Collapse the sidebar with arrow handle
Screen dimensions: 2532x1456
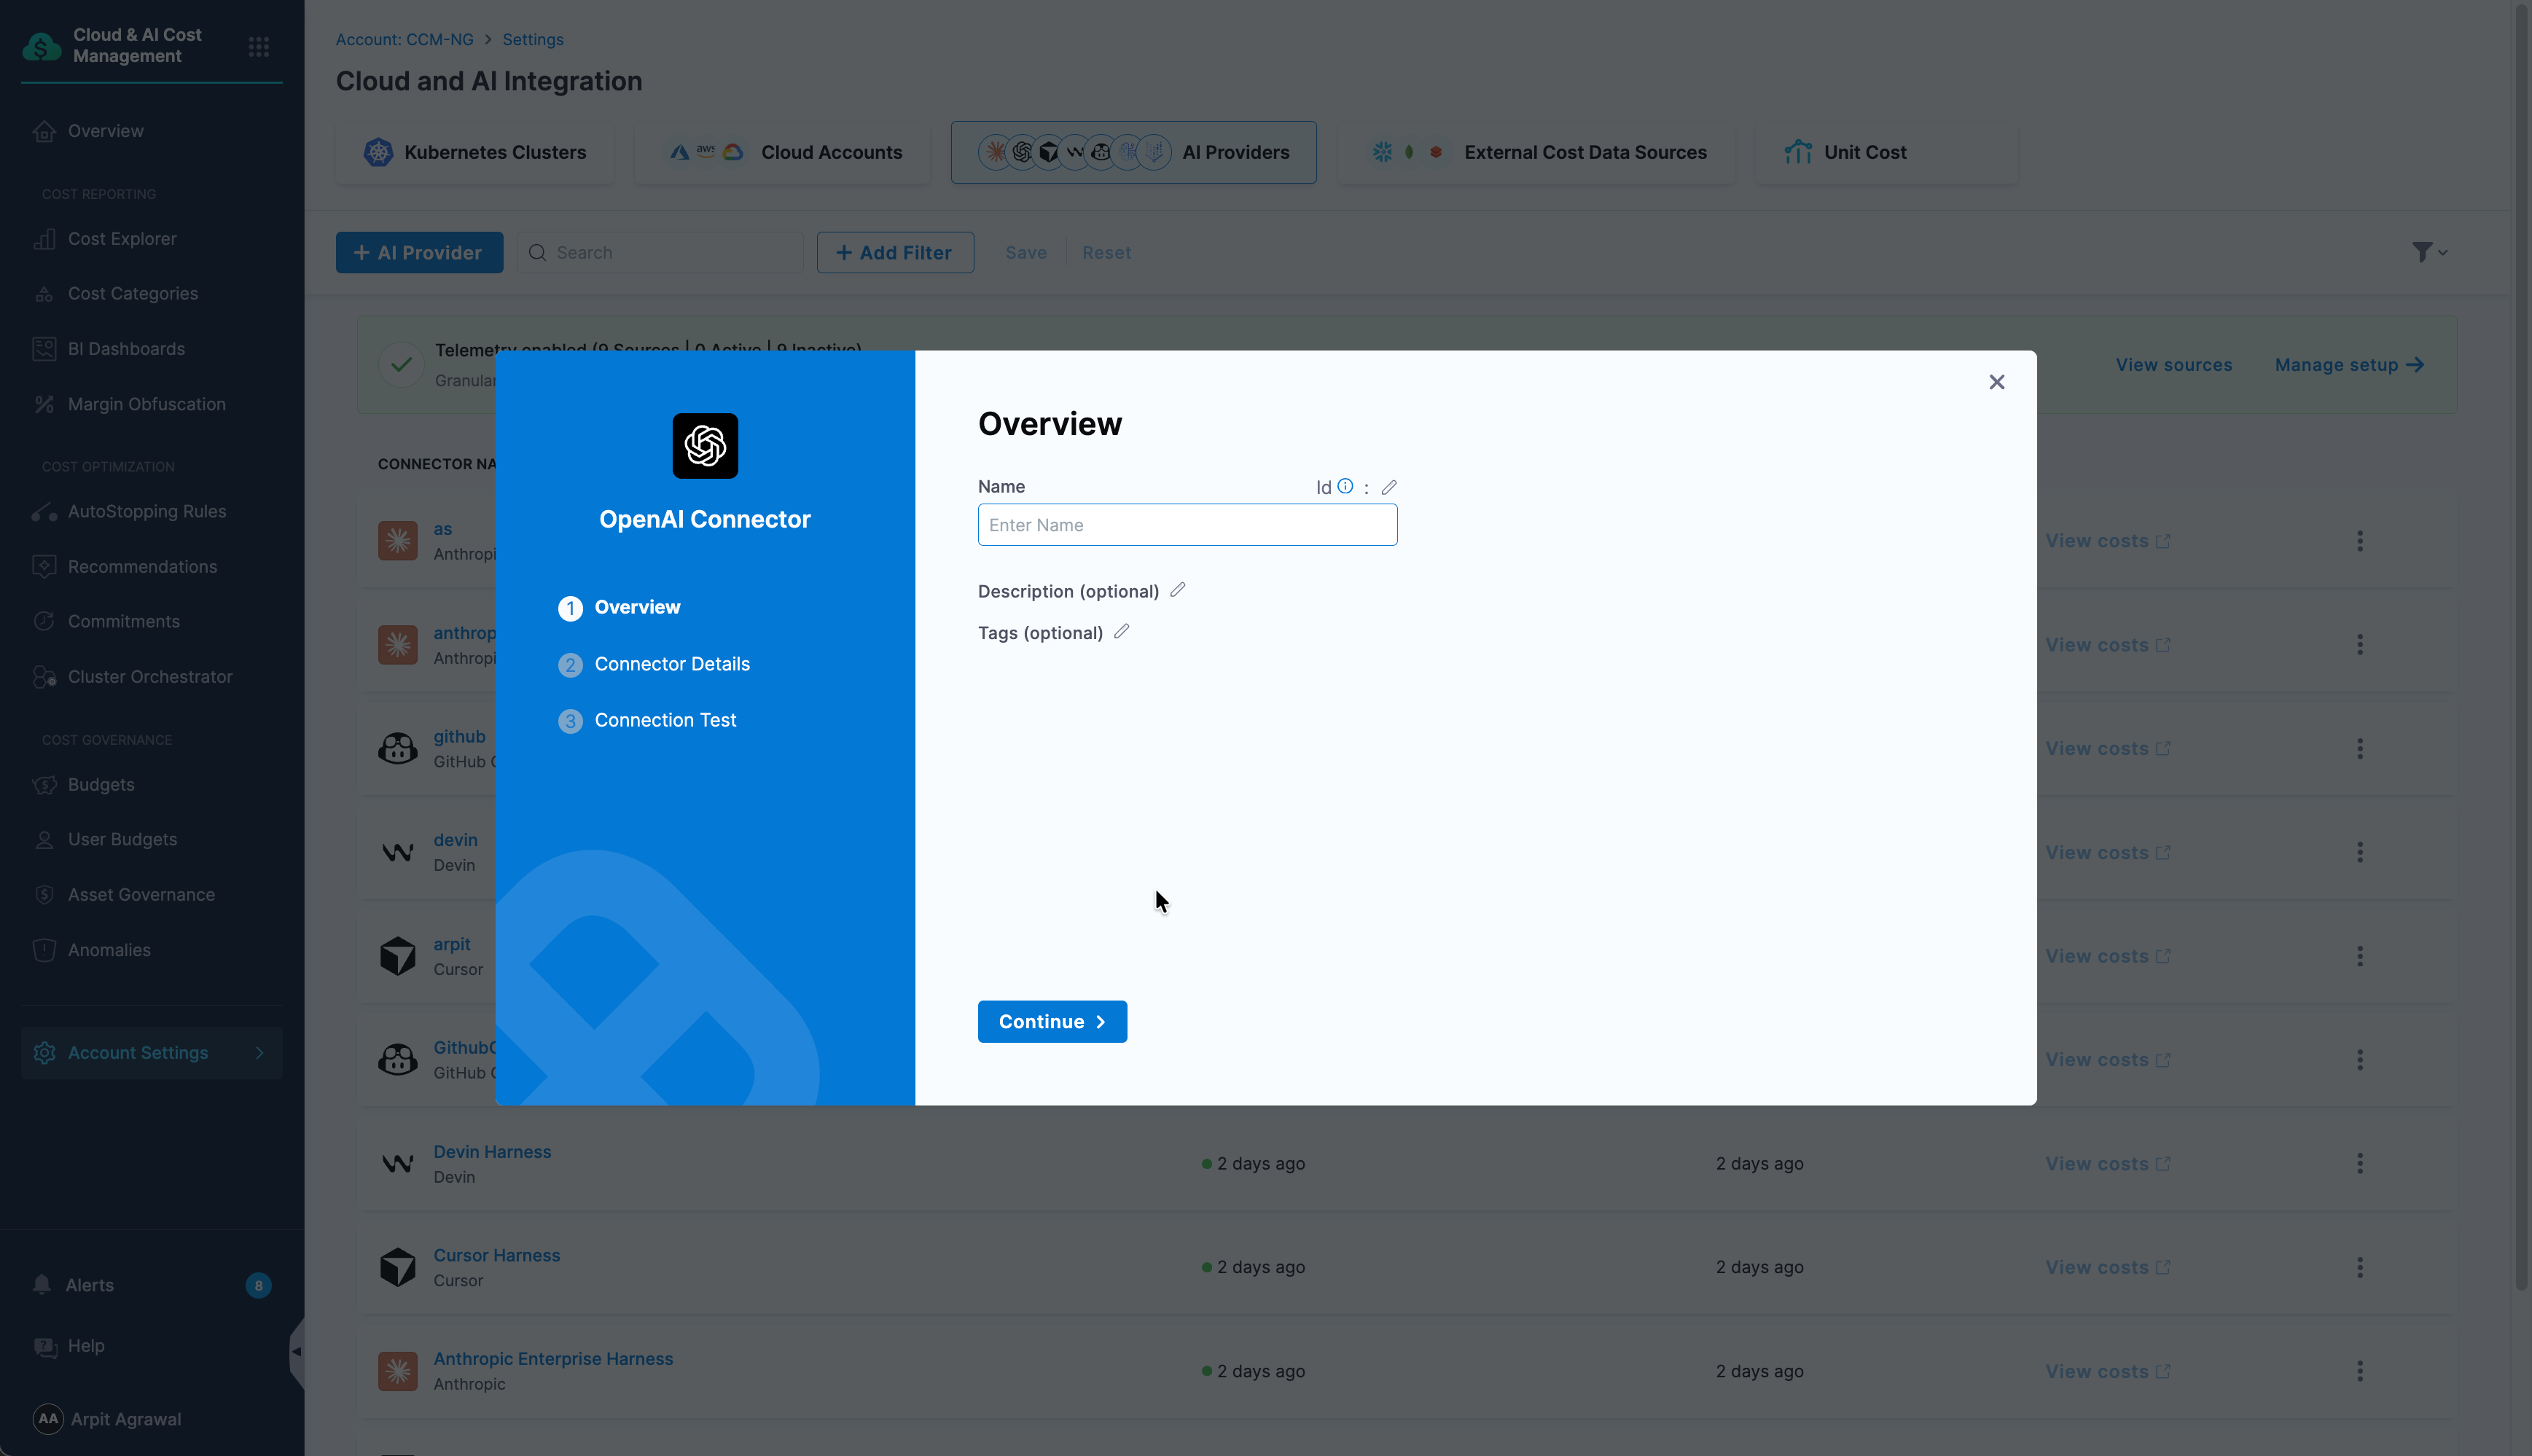click(x=296, y=1352)
